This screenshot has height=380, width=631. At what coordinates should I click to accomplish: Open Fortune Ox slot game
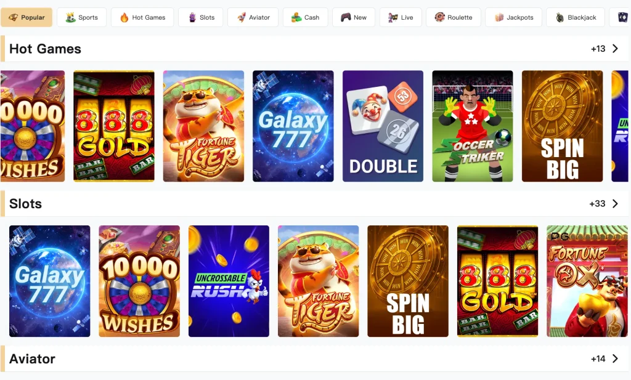(587, 281)
